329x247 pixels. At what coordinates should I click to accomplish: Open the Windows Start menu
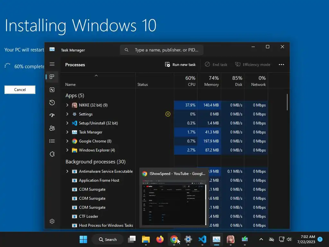pos(83,239)
